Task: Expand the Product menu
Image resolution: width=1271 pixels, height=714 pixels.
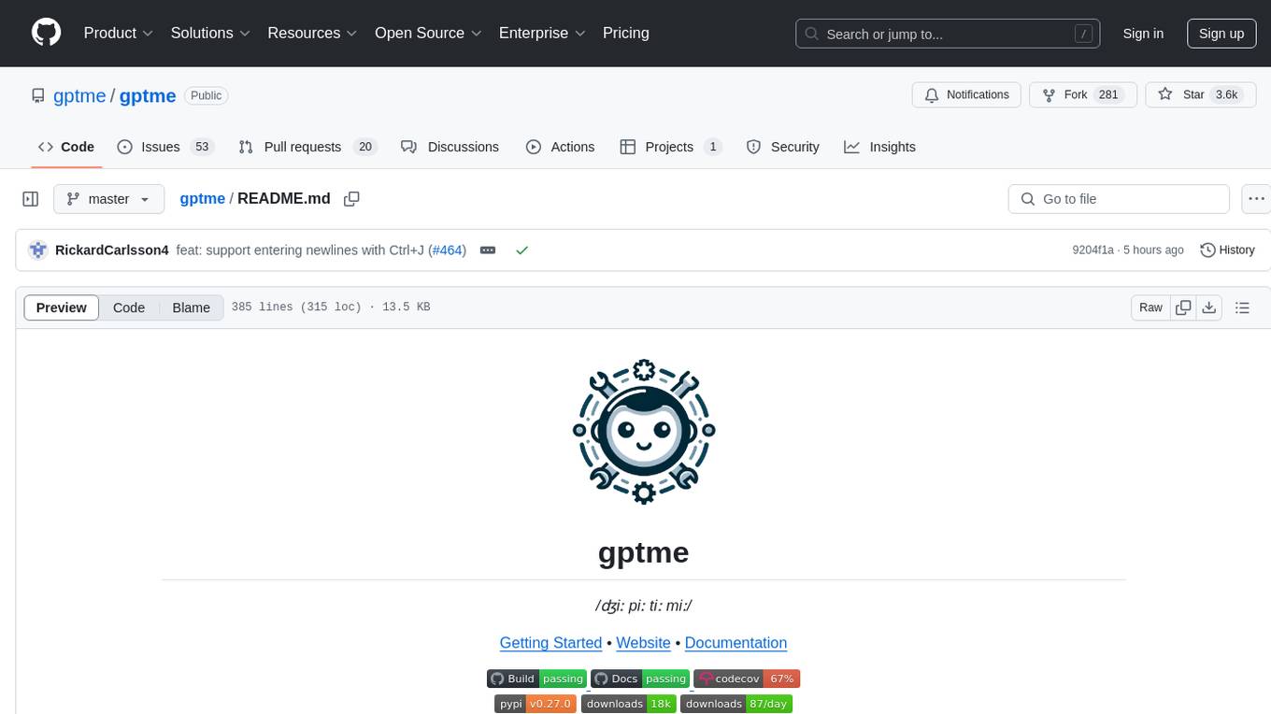Action: [119, 33]
